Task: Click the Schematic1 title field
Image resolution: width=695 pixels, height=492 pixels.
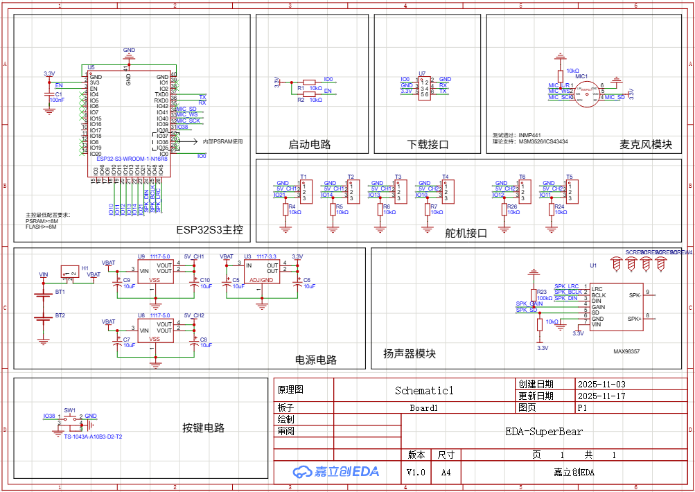Action: (x=423, y=391)
